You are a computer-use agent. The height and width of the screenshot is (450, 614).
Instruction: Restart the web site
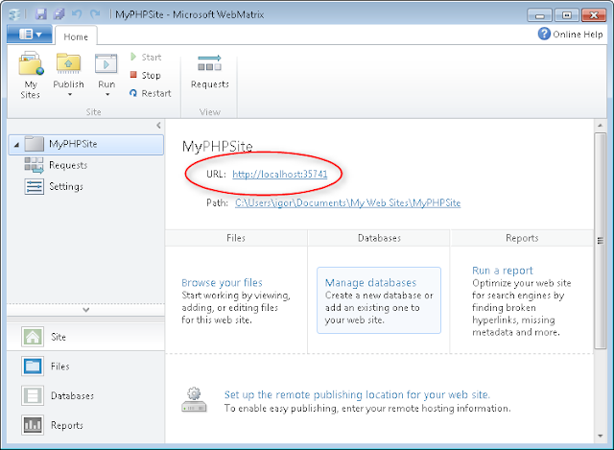coord(151,93)
